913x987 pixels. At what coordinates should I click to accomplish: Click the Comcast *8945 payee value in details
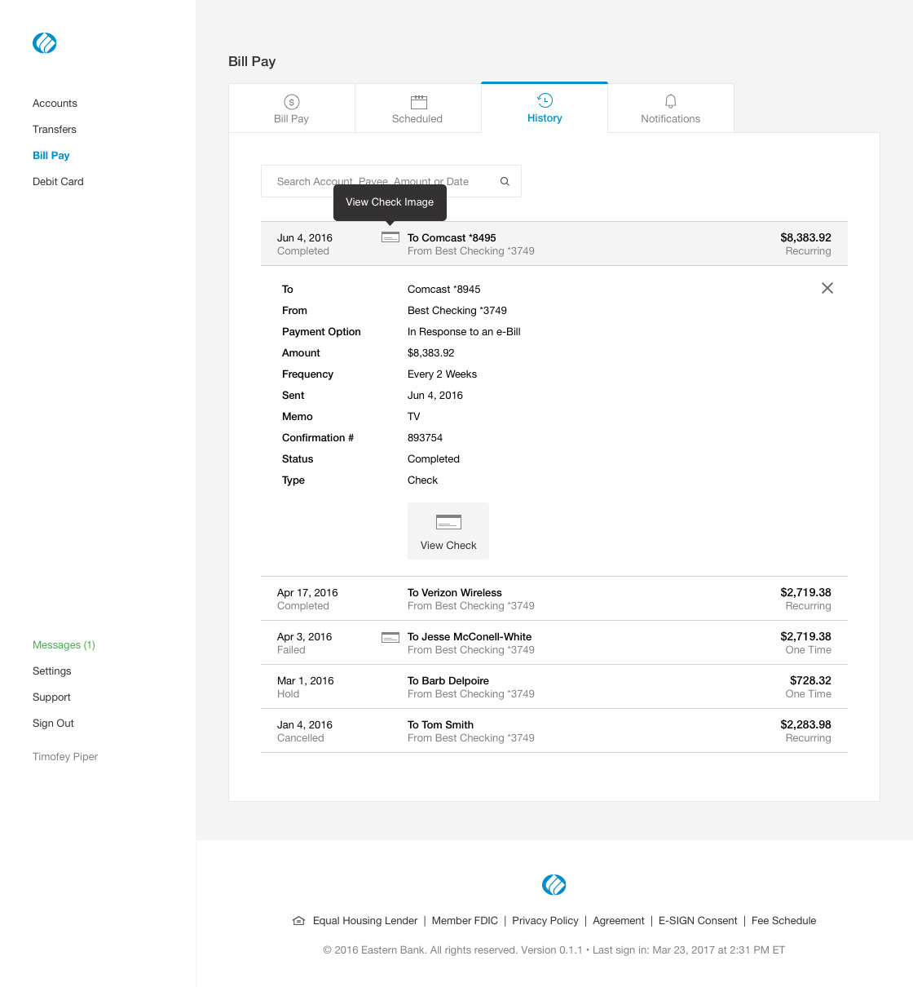tap(444, 290)
